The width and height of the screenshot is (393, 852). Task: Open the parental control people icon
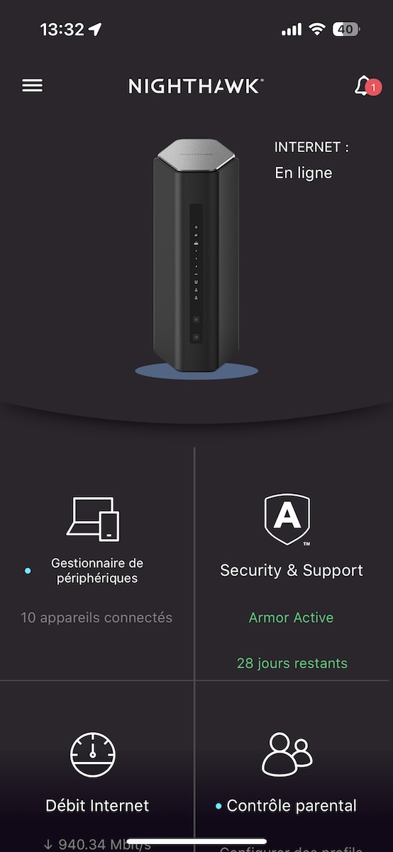coord(287,753)
